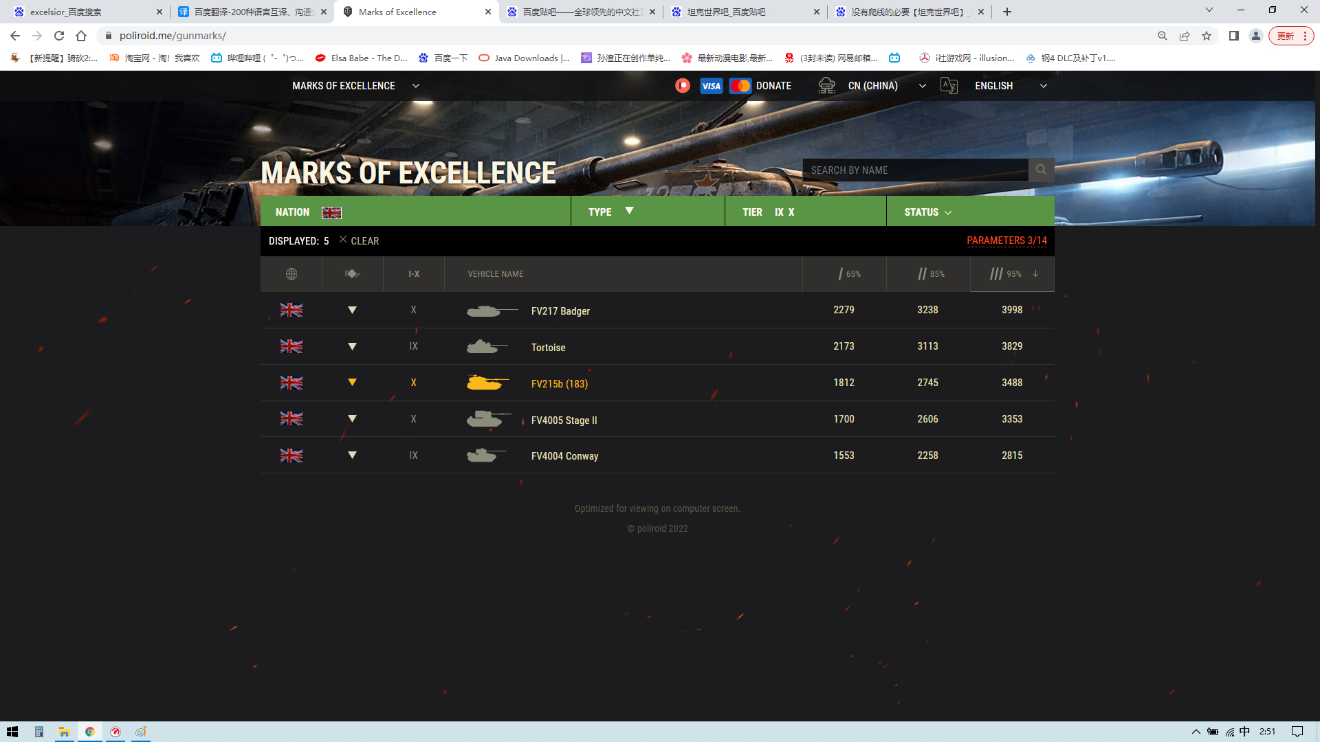1320x742 pixels.
Task: Focus the Search by name field
Action: coord(915,170)
